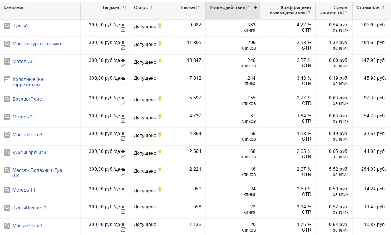Open the Курсы2 campaign

[x=21, y=26]
